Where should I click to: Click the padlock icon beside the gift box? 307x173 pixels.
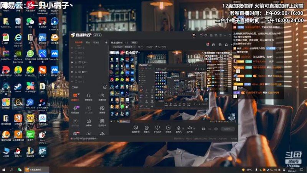coord(213,45)
